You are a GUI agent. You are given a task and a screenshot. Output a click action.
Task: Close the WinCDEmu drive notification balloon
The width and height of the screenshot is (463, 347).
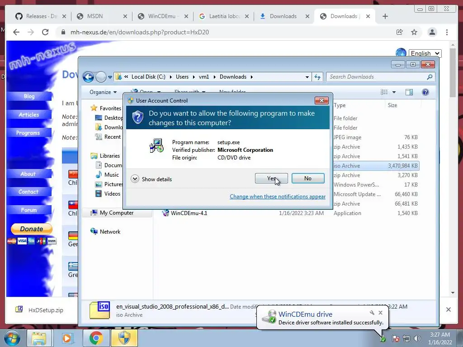point(380,313)
